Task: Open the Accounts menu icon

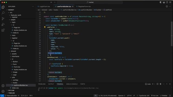Action: [3, 86]
